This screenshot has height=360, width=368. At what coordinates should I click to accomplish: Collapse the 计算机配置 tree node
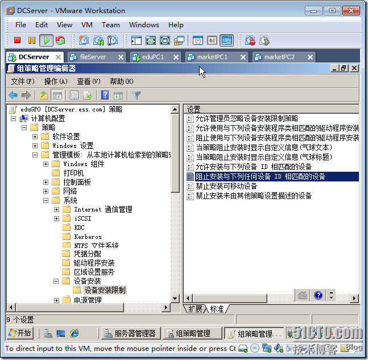[14, 118]
